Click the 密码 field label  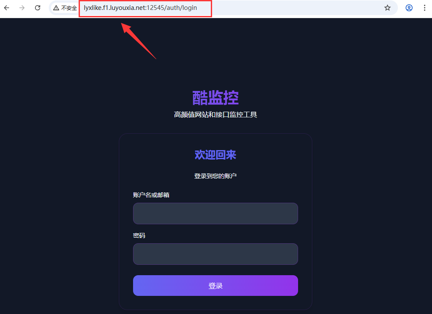point(139,235)
